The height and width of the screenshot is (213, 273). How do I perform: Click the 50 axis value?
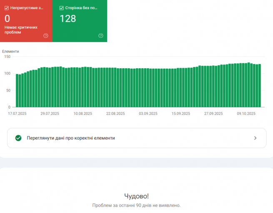click(x=8, y=90)
